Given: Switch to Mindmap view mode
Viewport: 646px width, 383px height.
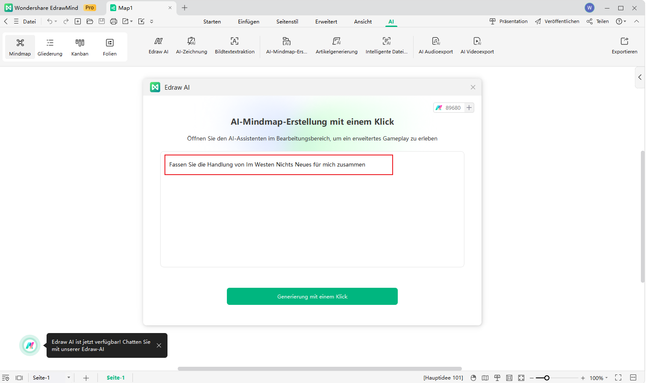Looking at the screenshot, I should [x=20, y=47].
